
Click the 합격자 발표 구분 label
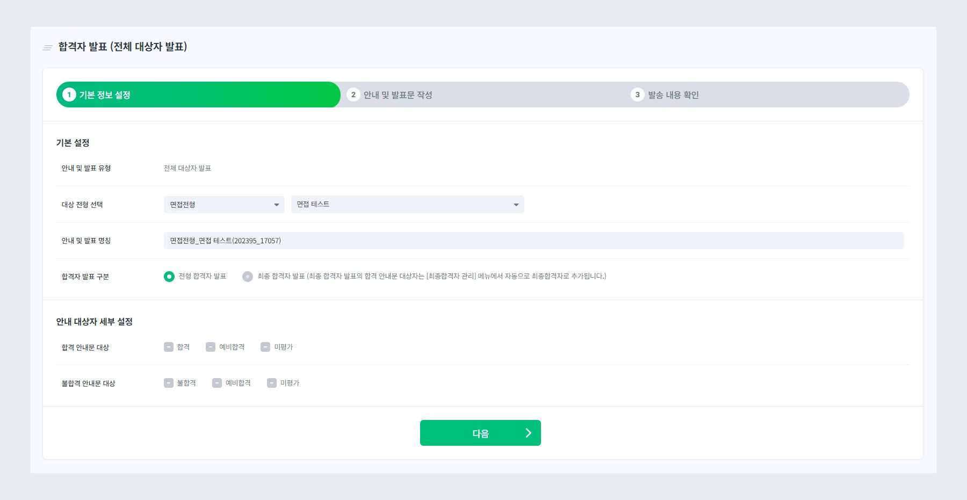tap(85, 277)
